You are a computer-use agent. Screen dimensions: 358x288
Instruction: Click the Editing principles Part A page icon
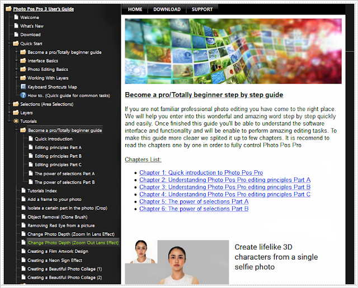[31, 147]
